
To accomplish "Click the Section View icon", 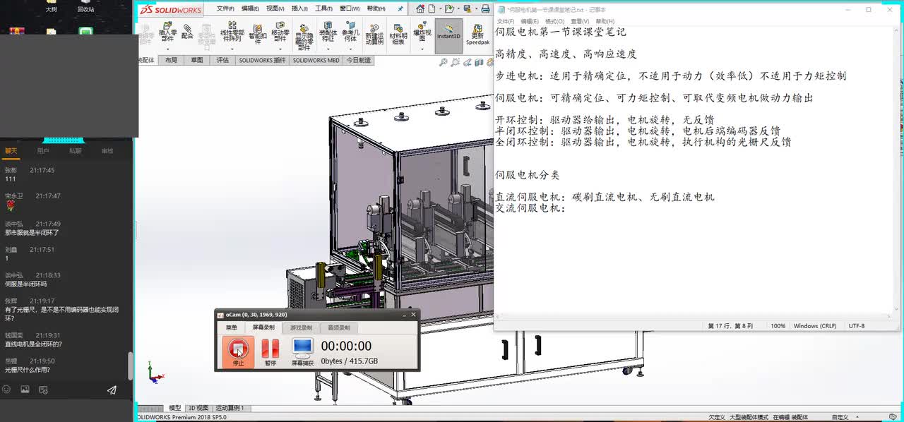I will (478, 62).
